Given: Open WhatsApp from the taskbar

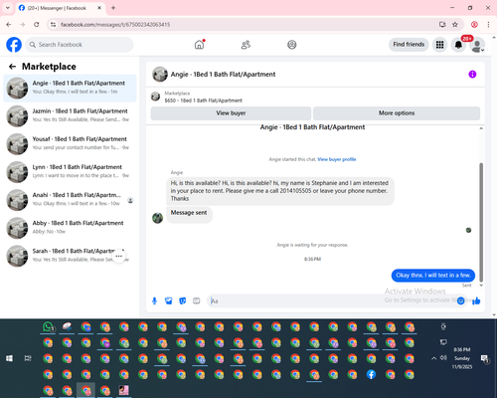Looking at the screenshot, I should tap(48, 327).
